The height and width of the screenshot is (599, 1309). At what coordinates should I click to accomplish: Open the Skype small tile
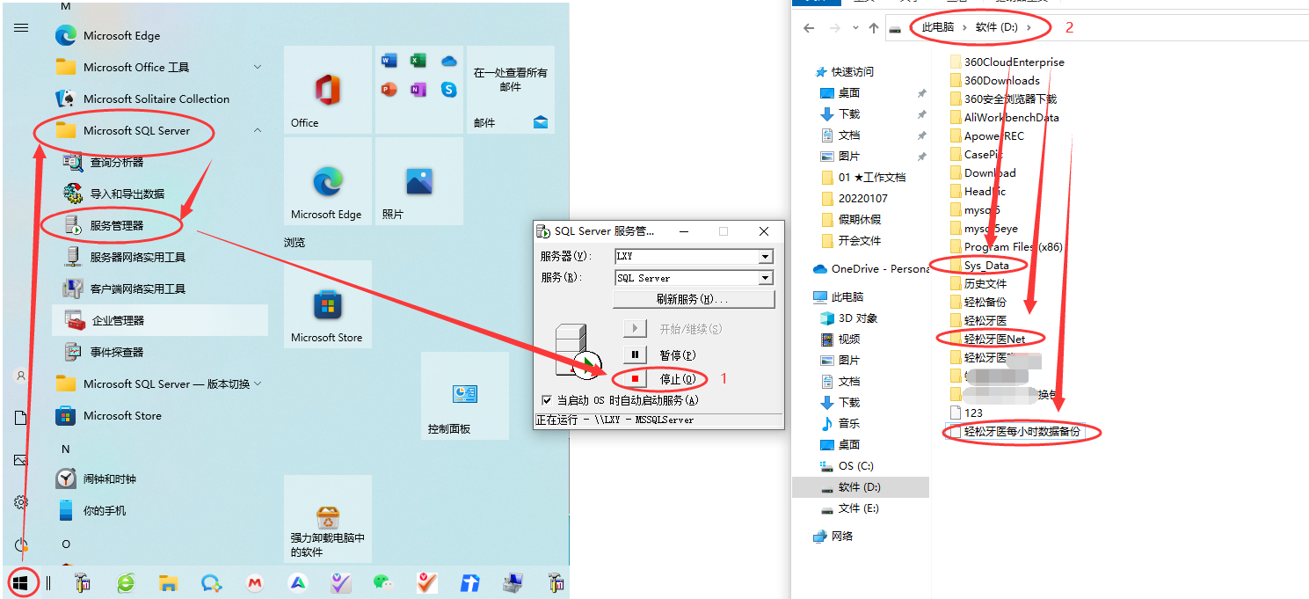[449, 89]
